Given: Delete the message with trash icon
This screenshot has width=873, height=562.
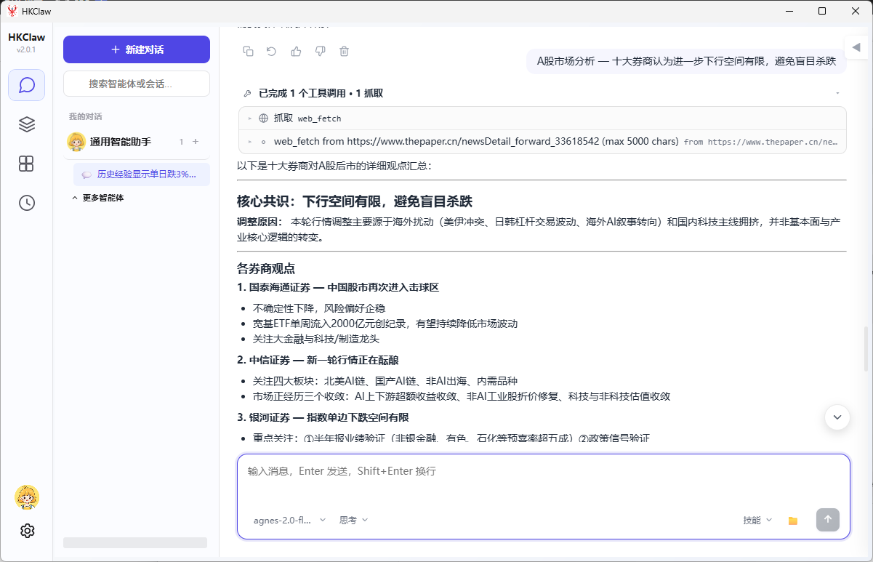Looking at the screenshot, I should coord(345,51).
